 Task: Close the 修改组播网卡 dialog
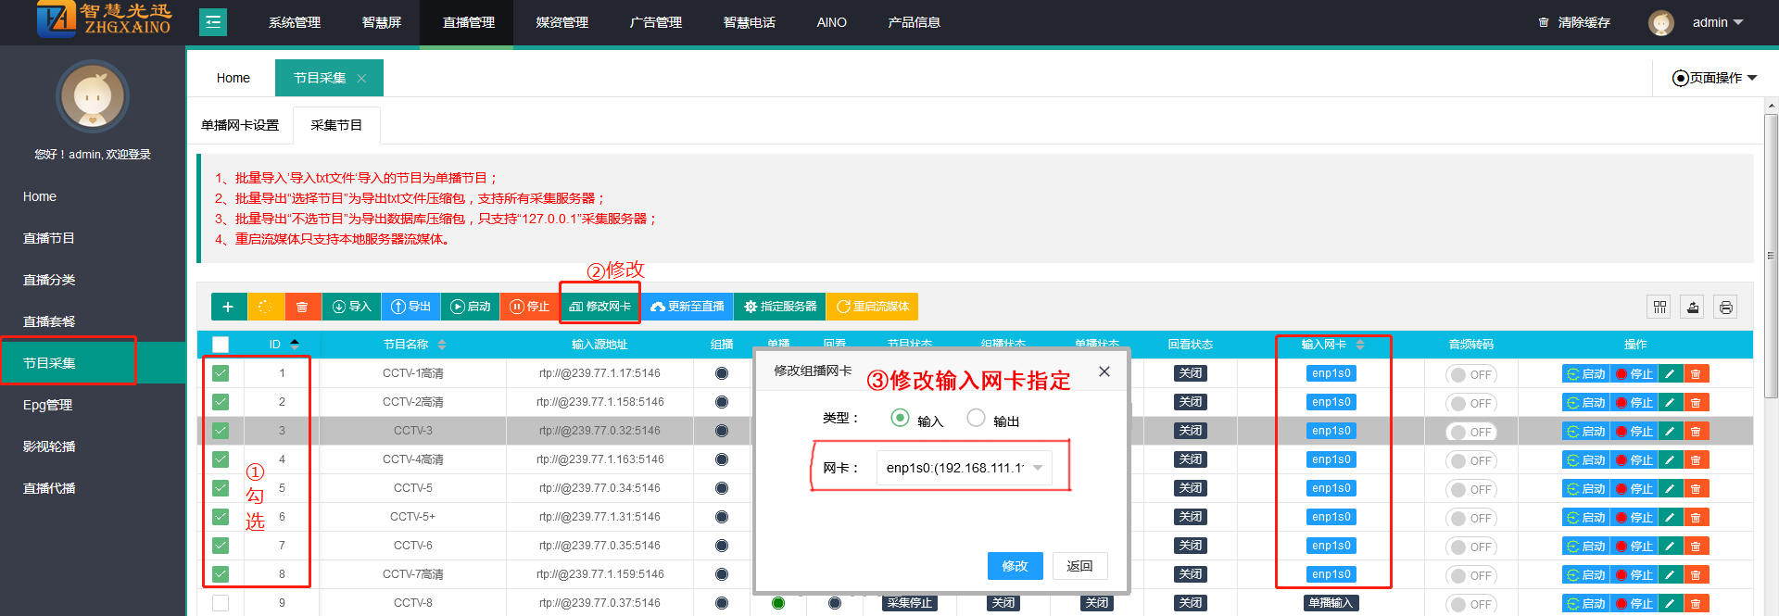coord(1104,371)
